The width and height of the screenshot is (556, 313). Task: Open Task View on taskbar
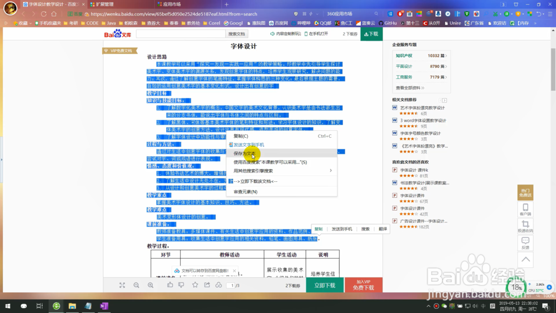coord(39,306)
